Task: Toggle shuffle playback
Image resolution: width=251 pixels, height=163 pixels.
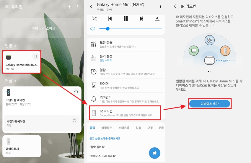Action: [x=94, y=19]
